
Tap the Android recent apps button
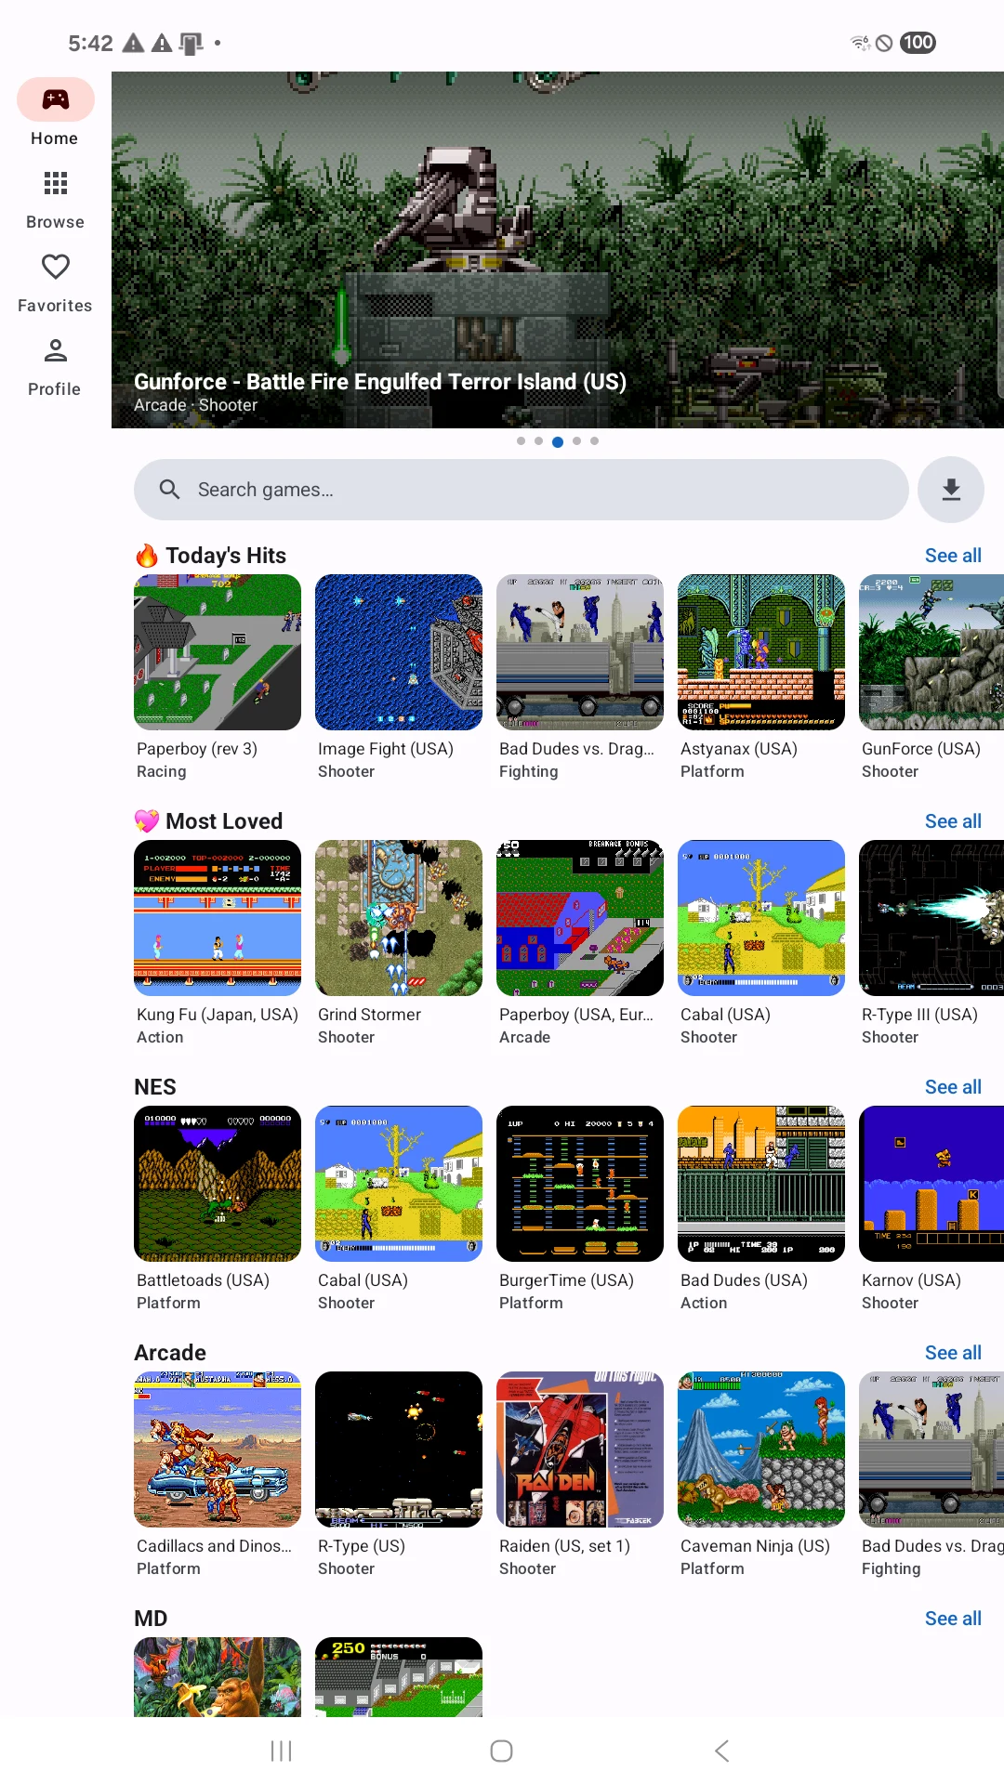(x=281, y=1751)
